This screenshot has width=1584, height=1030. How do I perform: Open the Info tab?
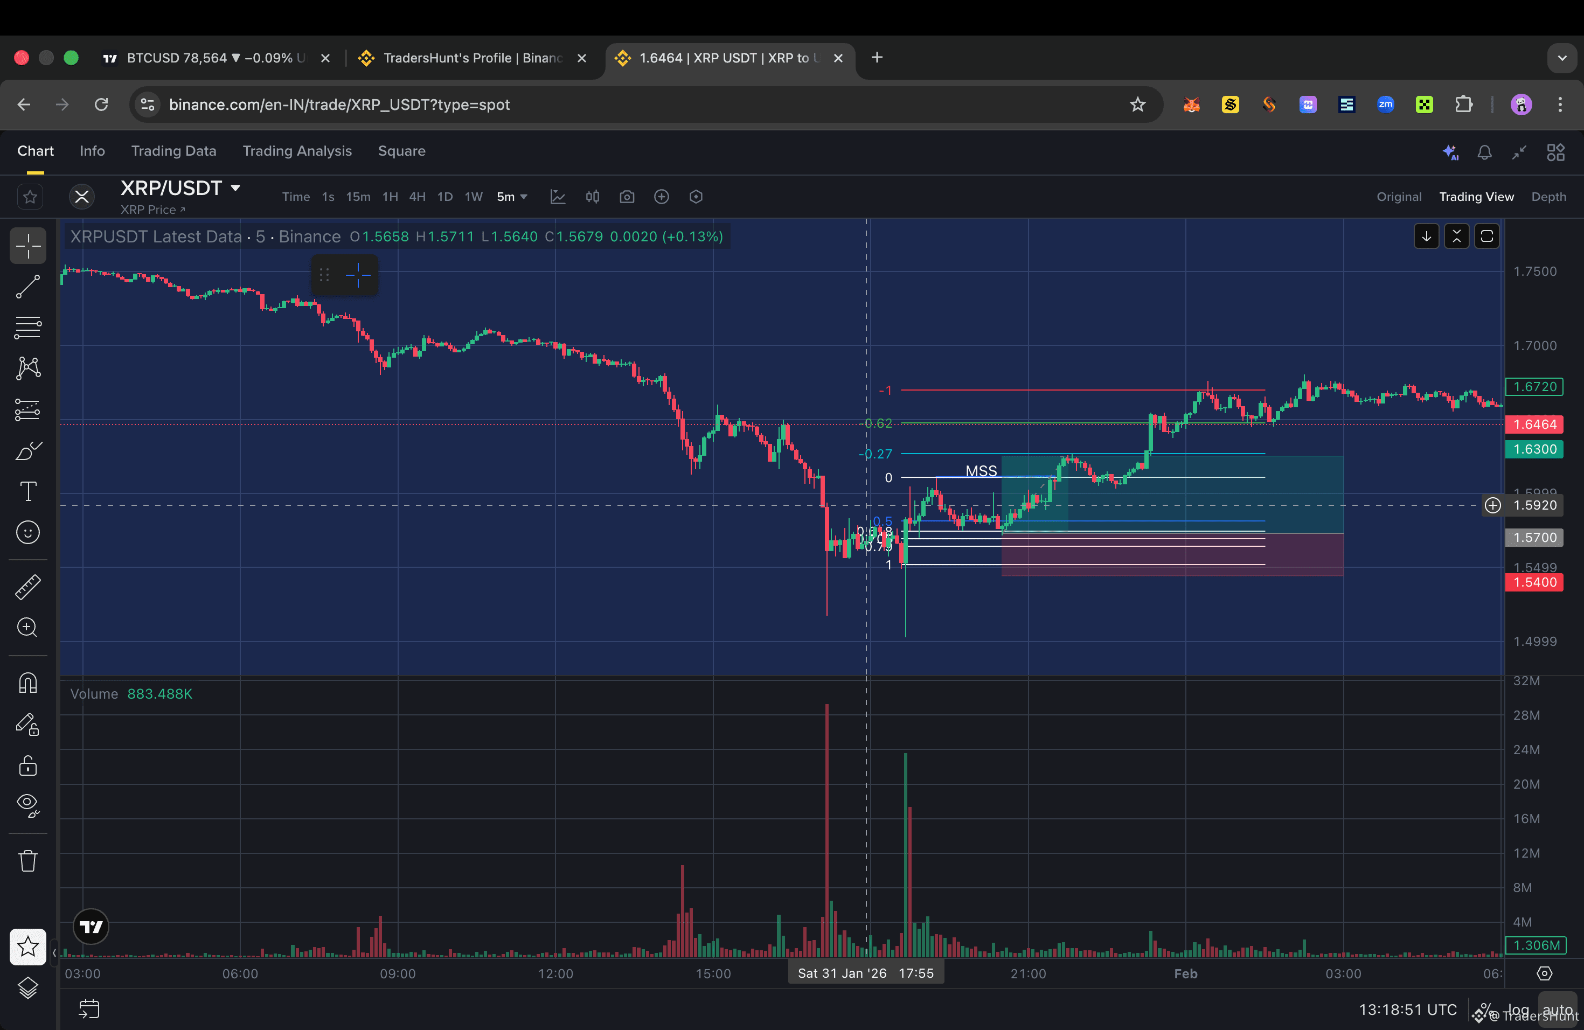pos(92,151)
